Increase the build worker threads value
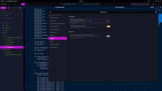 click(x=109, y=21)
